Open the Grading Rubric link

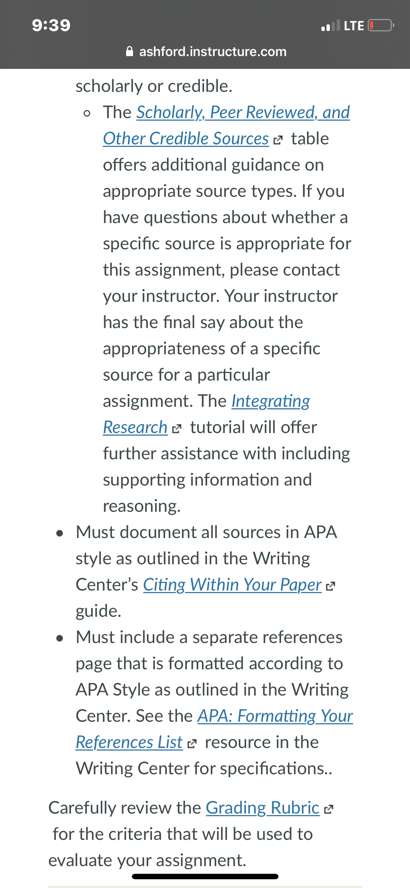pyautogui.click(x=263, y=808)
